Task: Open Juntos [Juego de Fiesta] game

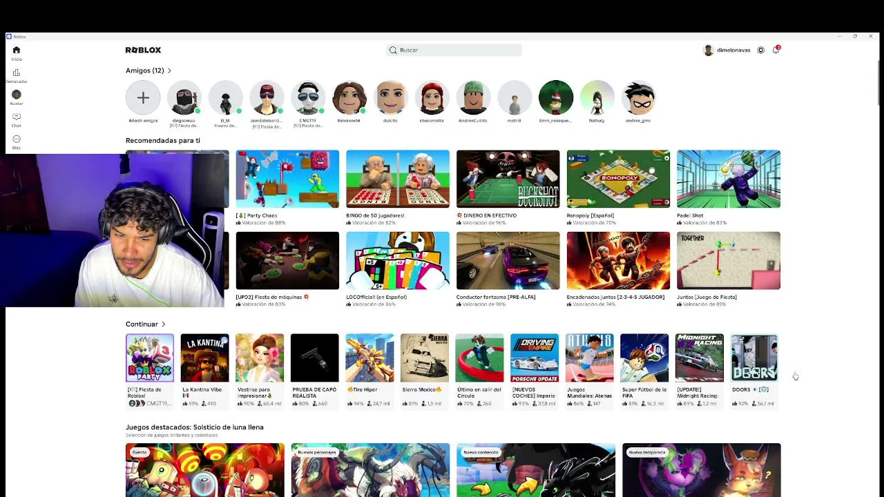Action: pyautogui.click(x=729, y=260)
